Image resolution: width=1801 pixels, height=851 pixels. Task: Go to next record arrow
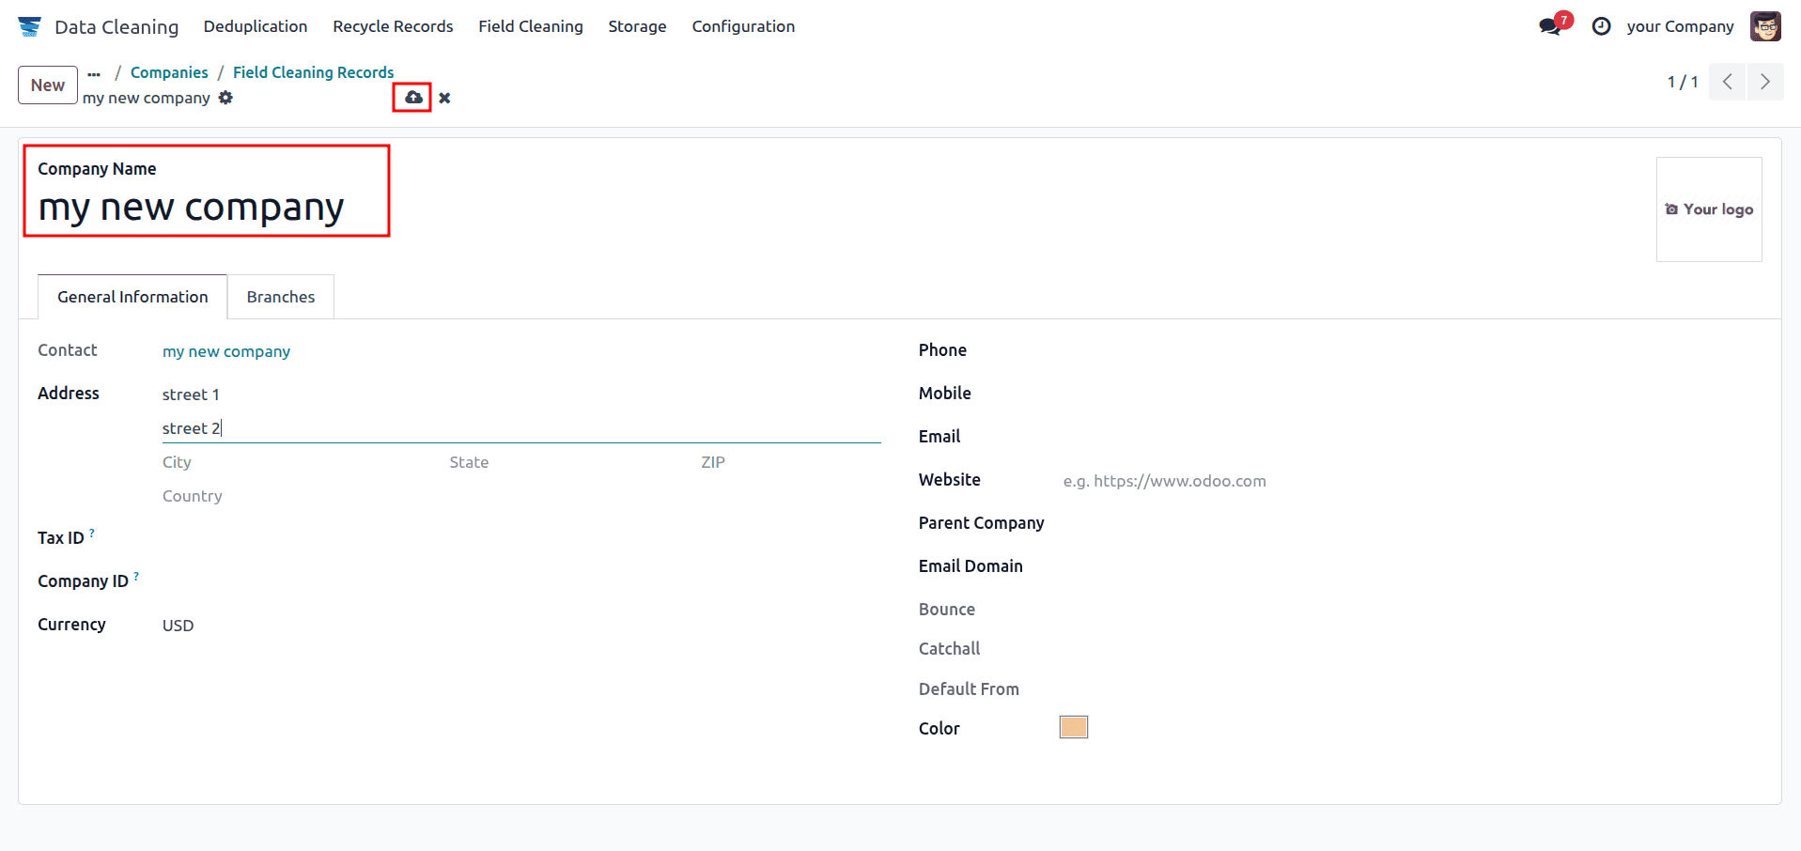pos(1764,82)
